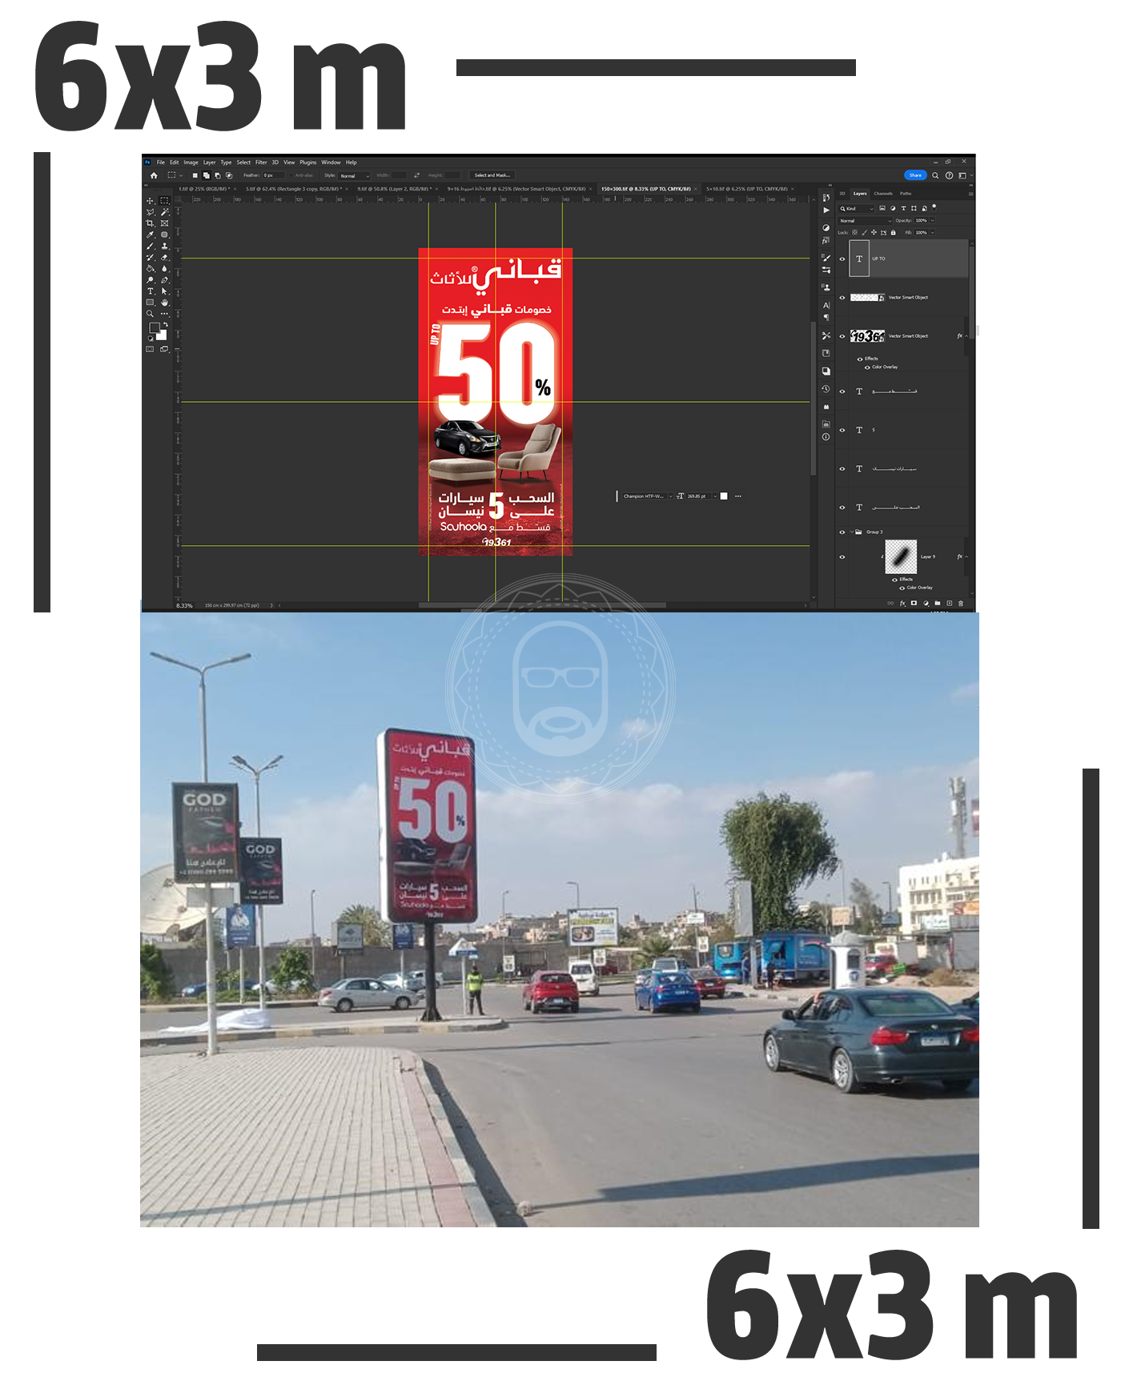Click the foreground color swatch
The width and height of the screenshot is (1121, 1377).
click(155, 327)
